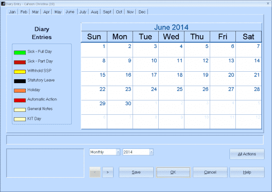Image resolution: width=272 pixels, height=192 pixels.
Task: Click calendar day June 4
Action: pos(172,50)
